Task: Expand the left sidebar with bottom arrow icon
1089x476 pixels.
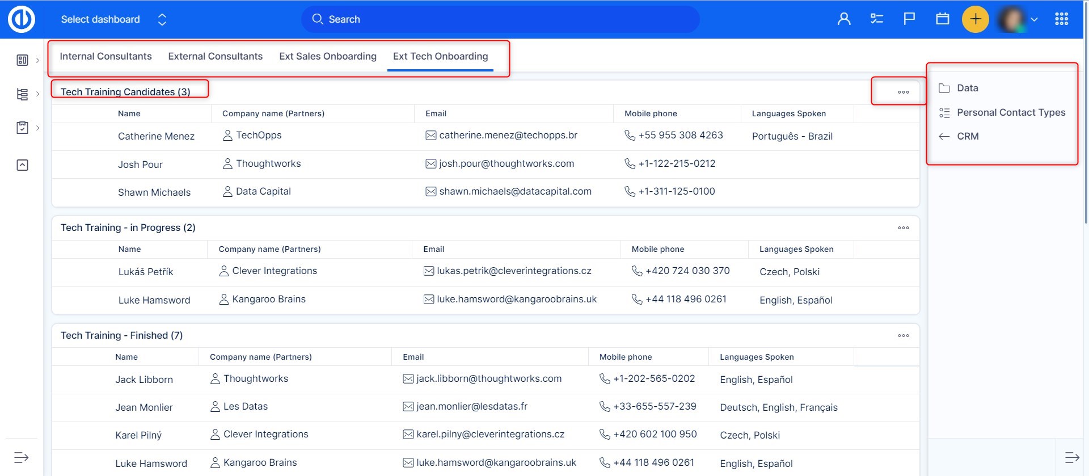Action: [x=22, y=457]
